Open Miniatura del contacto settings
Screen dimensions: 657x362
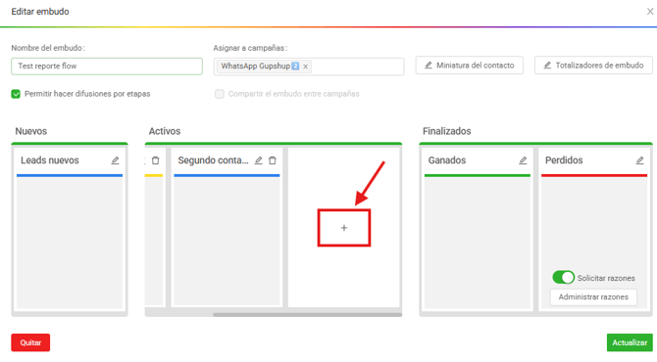470,66
